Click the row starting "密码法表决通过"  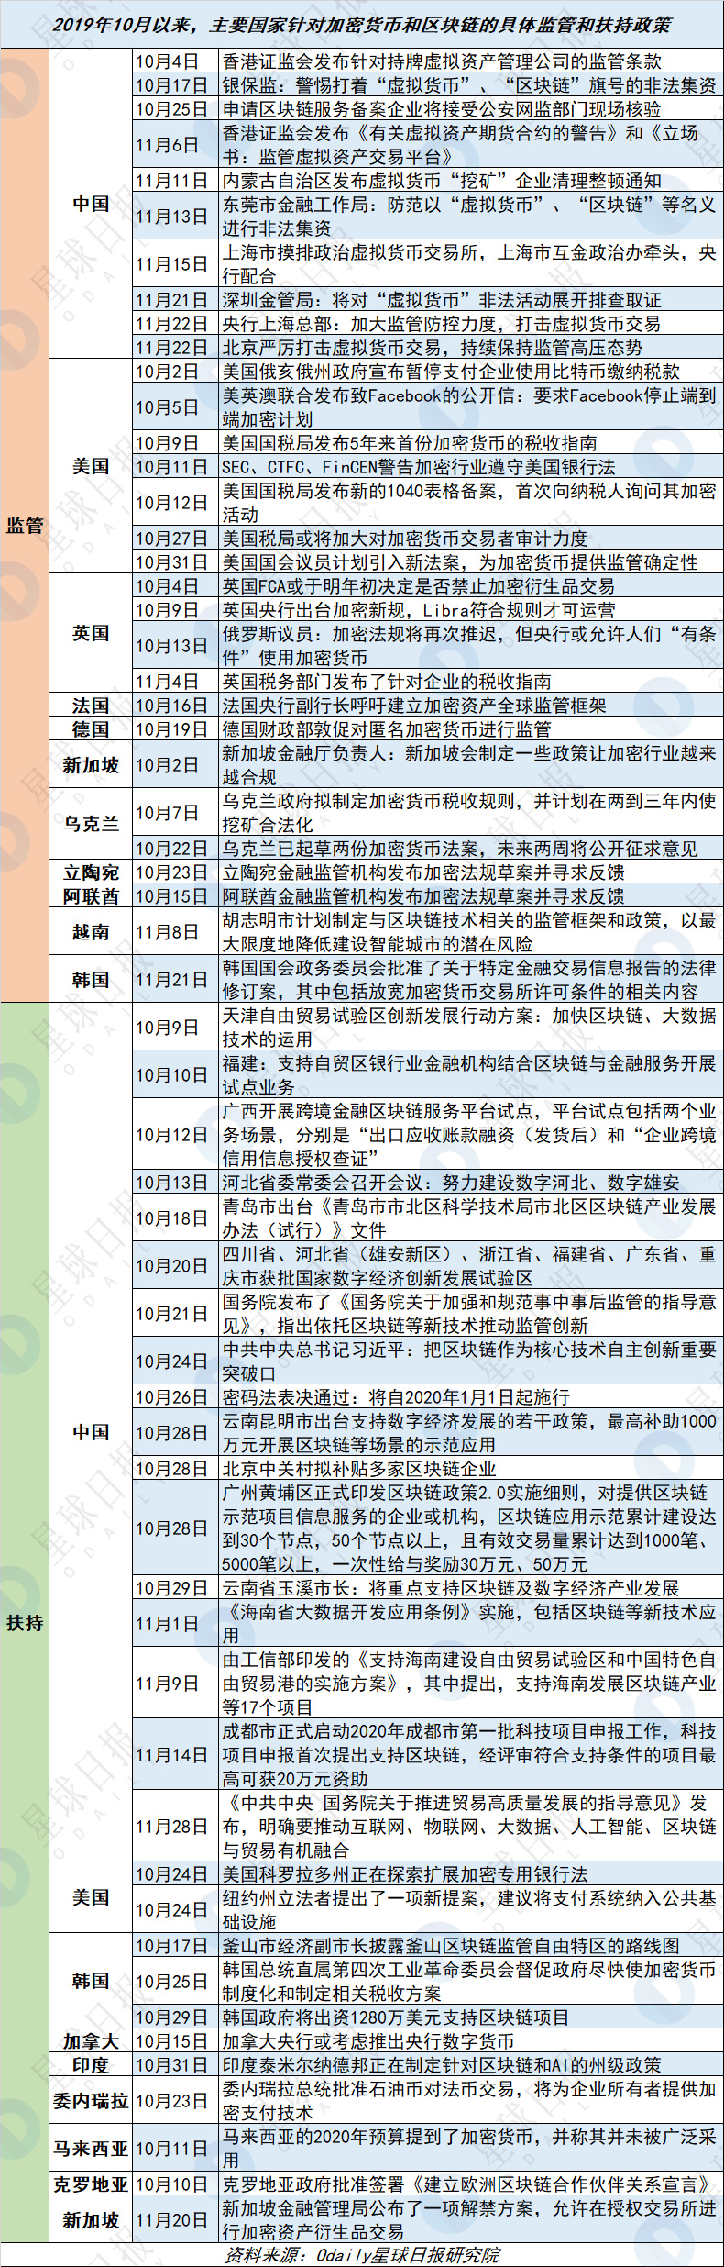pyautogui.click(x=471, y=1397)
